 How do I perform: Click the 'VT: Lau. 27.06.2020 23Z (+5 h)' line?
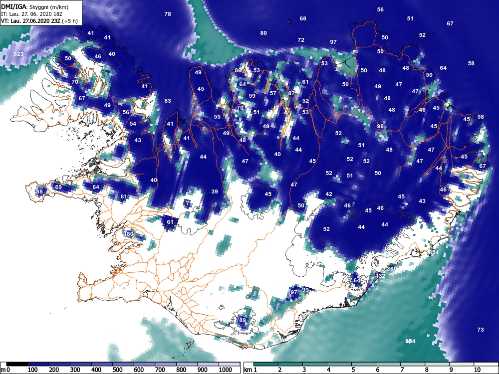click(x=39, y=21)
